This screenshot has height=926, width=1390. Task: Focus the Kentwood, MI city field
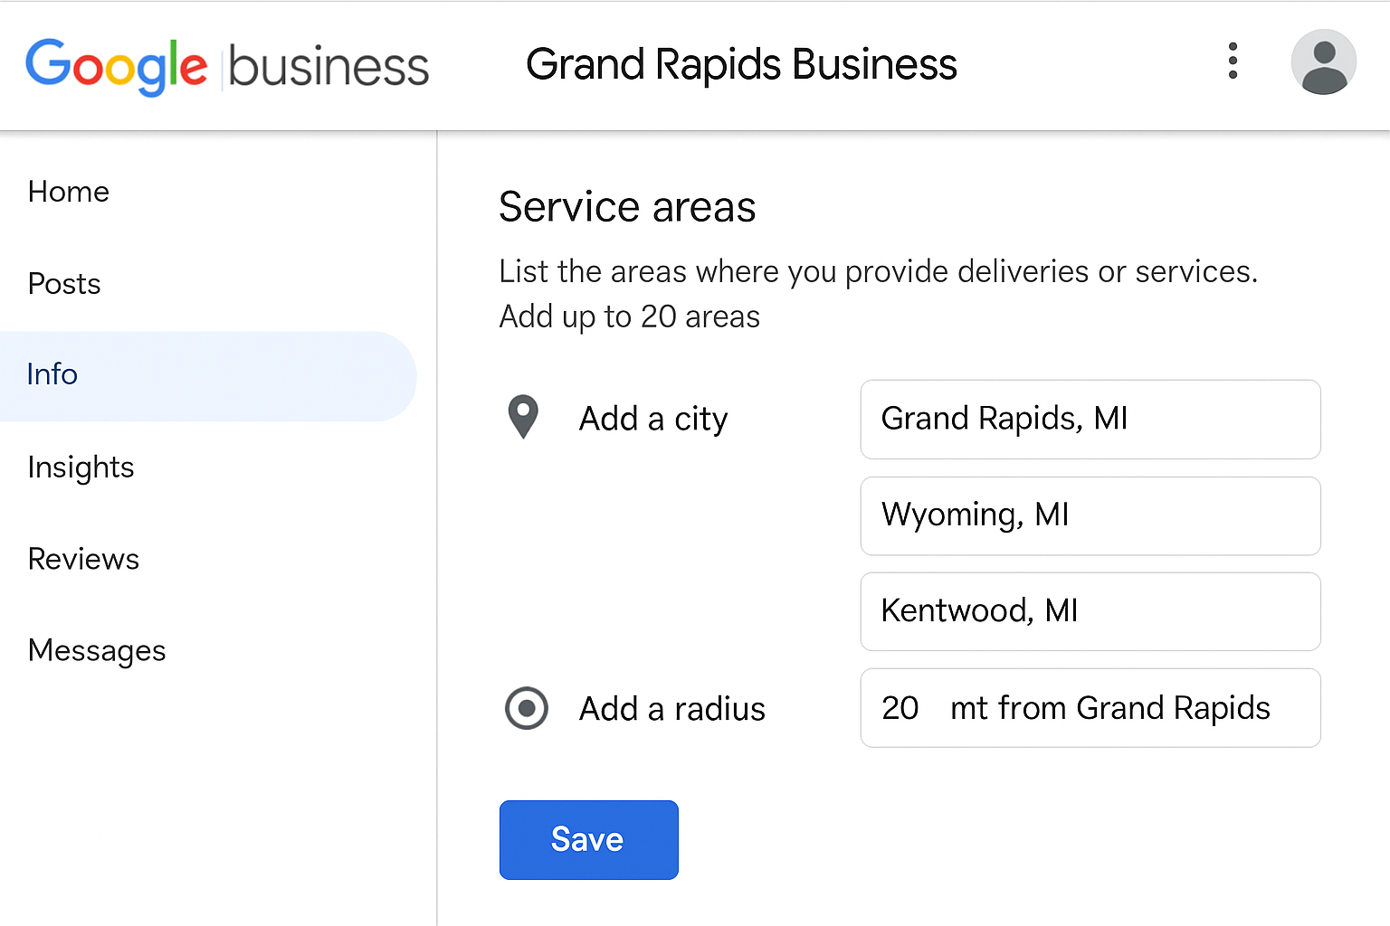(x=1090, y=611)
